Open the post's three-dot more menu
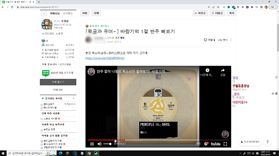 [x=231, y=40]
